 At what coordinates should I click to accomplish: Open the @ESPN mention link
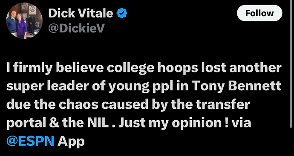coord(30,141)
